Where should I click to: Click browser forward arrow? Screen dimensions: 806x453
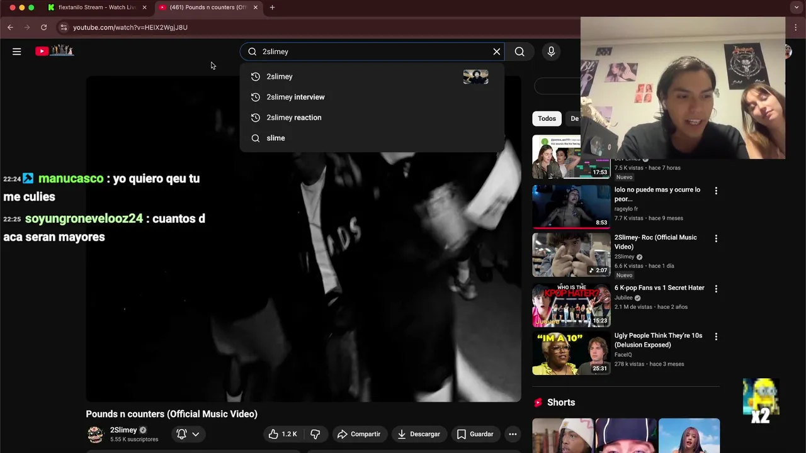click(x=26, y=27)
